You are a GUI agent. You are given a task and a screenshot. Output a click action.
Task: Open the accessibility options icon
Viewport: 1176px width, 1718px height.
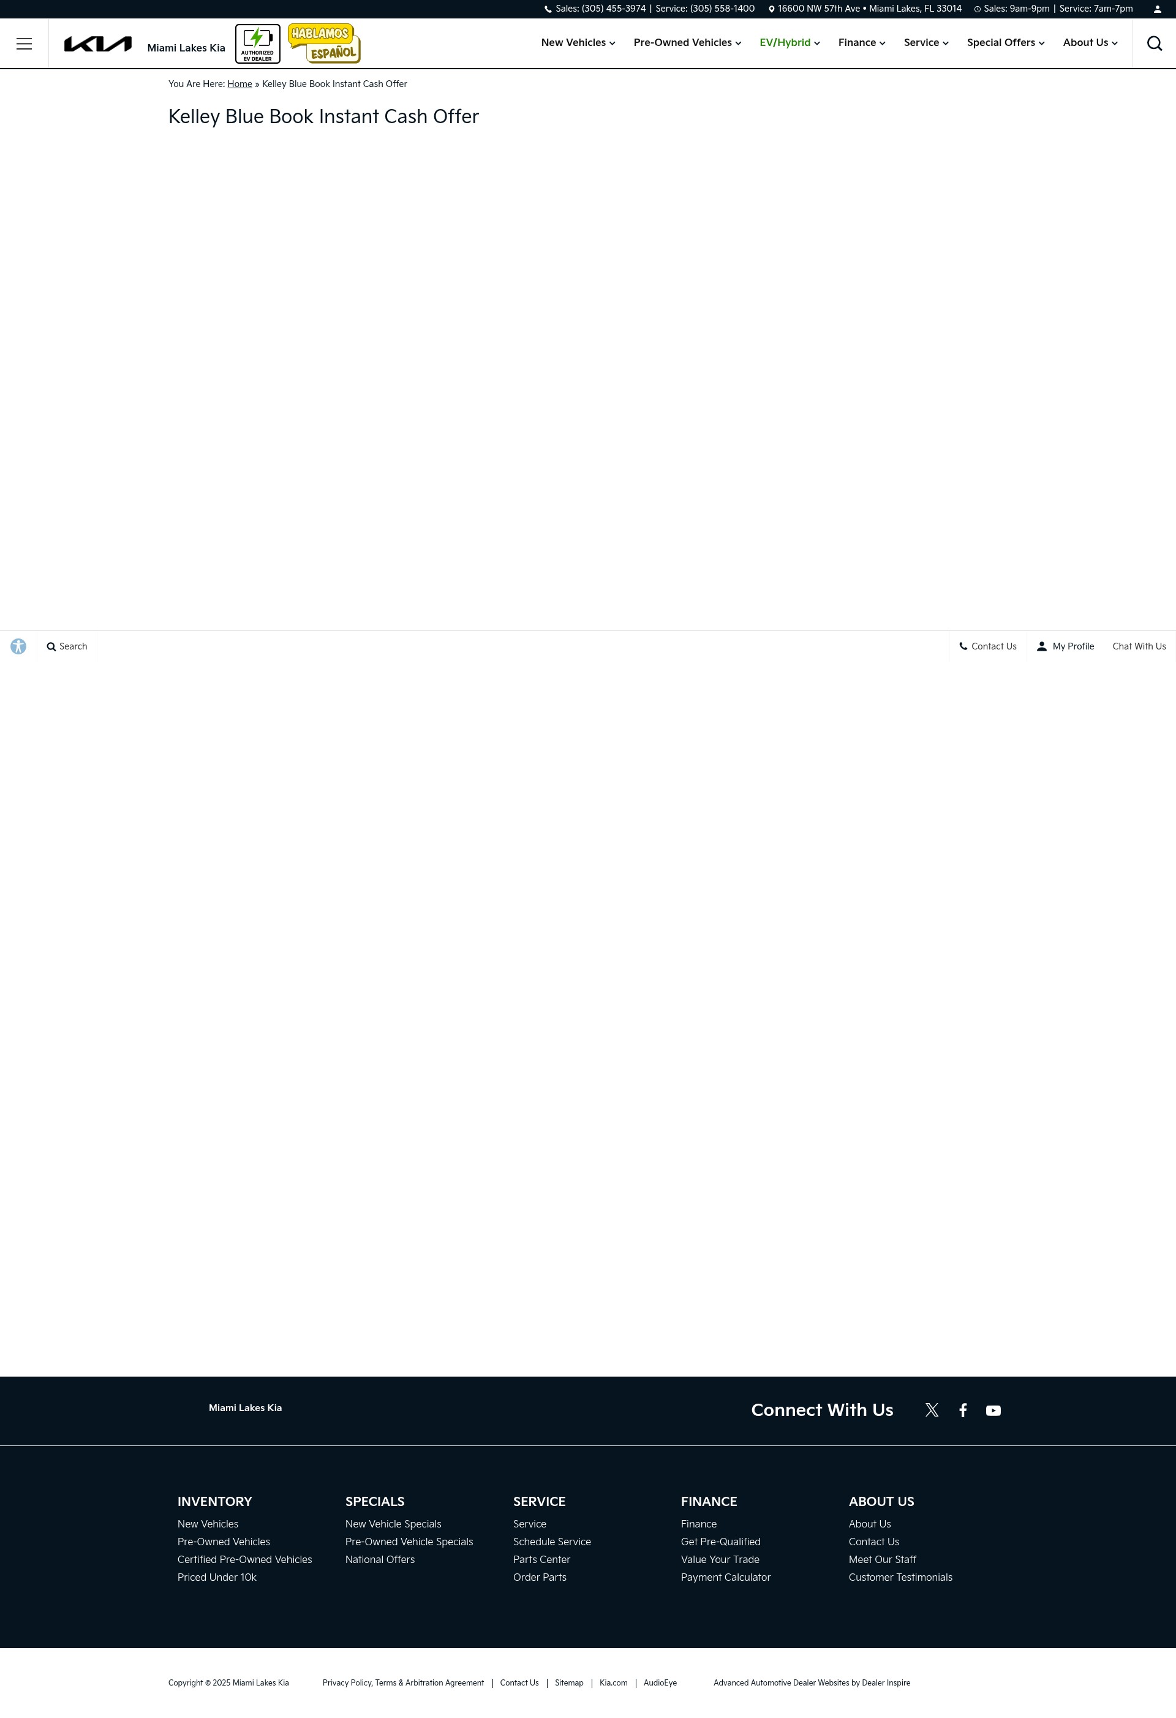18,646
